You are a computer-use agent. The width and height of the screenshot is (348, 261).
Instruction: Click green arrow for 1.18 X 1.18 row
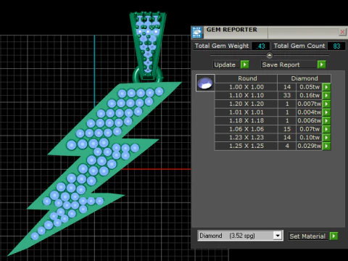coord(326,120)
